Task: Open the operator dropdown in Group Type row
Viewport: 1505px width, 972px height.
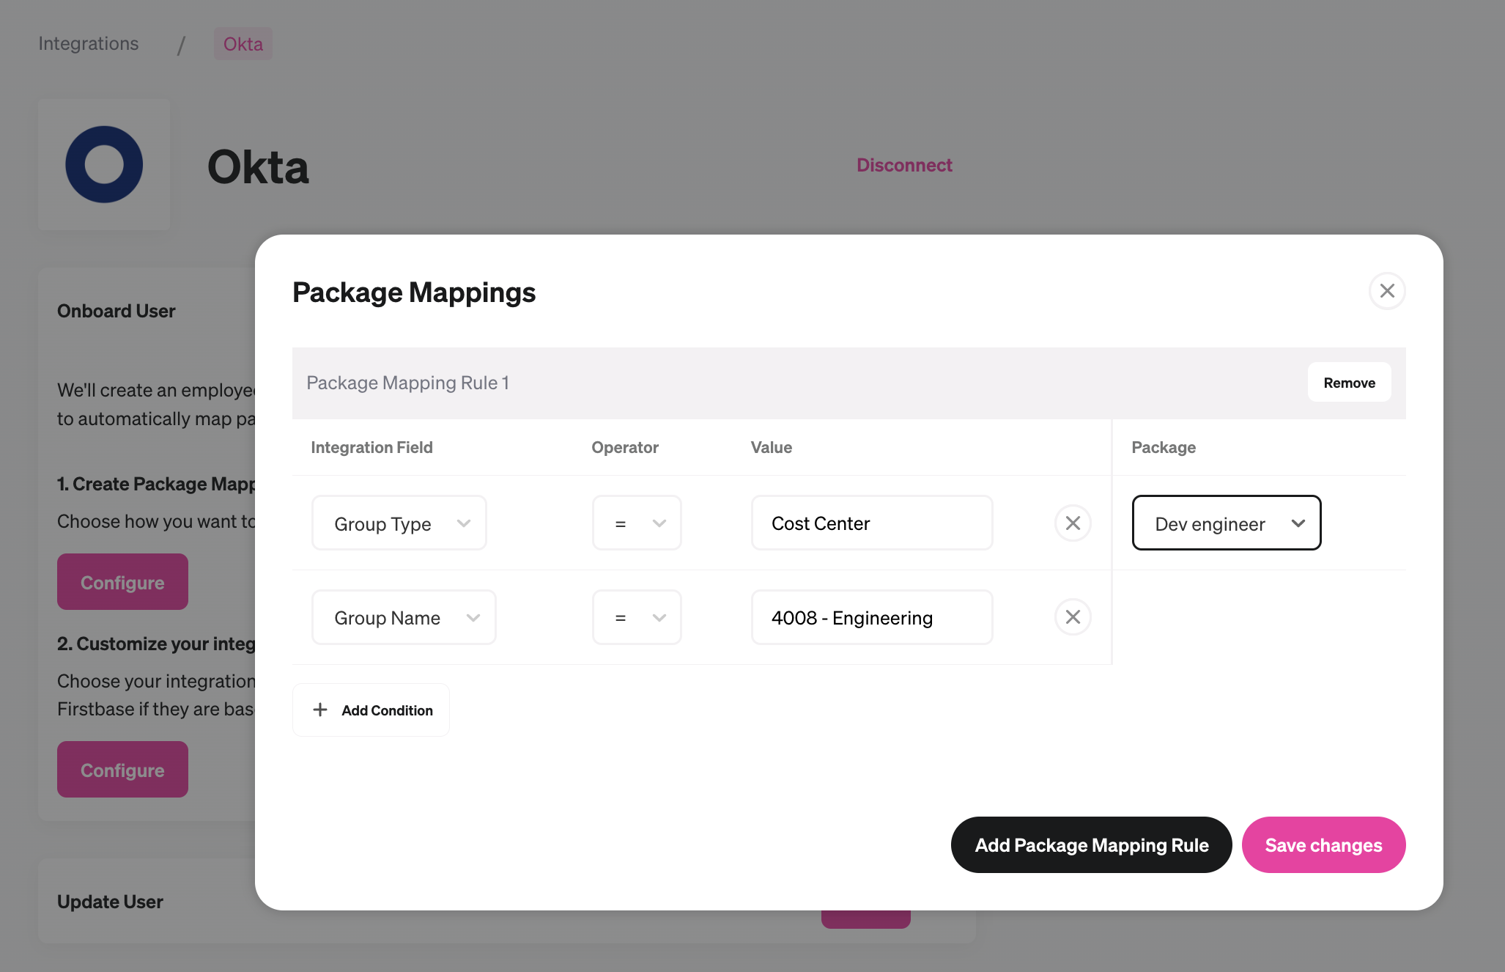Action: [637, 523]
